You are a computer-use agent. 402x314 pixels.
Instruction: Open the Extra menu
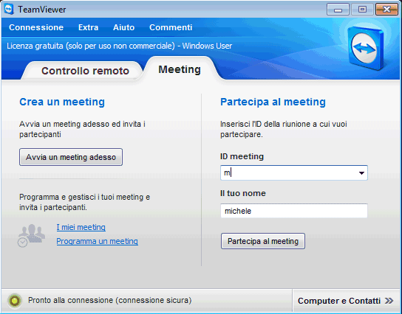88,27
